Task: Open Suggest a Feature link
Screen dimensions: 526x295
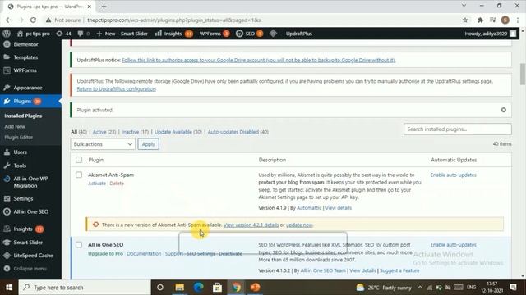Action: click(399, 270)
